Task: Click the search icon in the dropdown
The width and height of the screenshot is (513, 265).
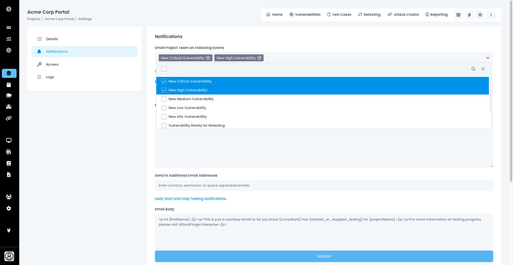Action: tap(473, 69)
